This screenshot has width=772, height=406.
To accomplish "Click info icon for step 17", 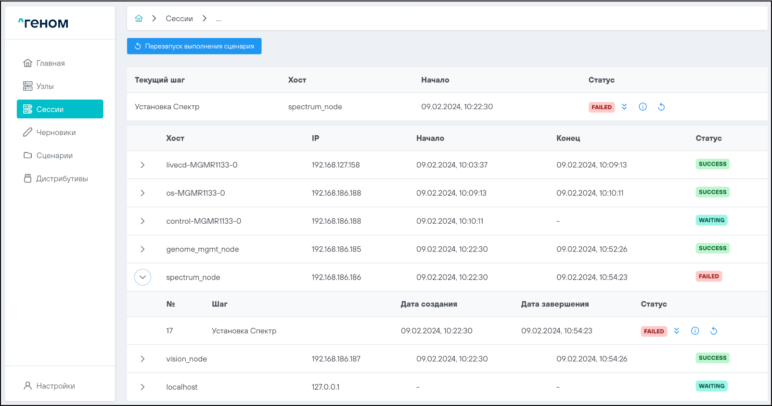I will point(695,331).
